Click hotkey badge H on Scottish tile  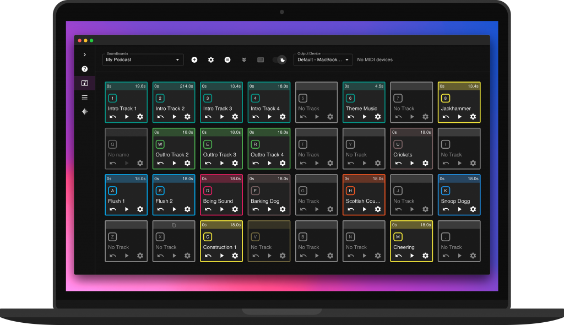point(350,191)
